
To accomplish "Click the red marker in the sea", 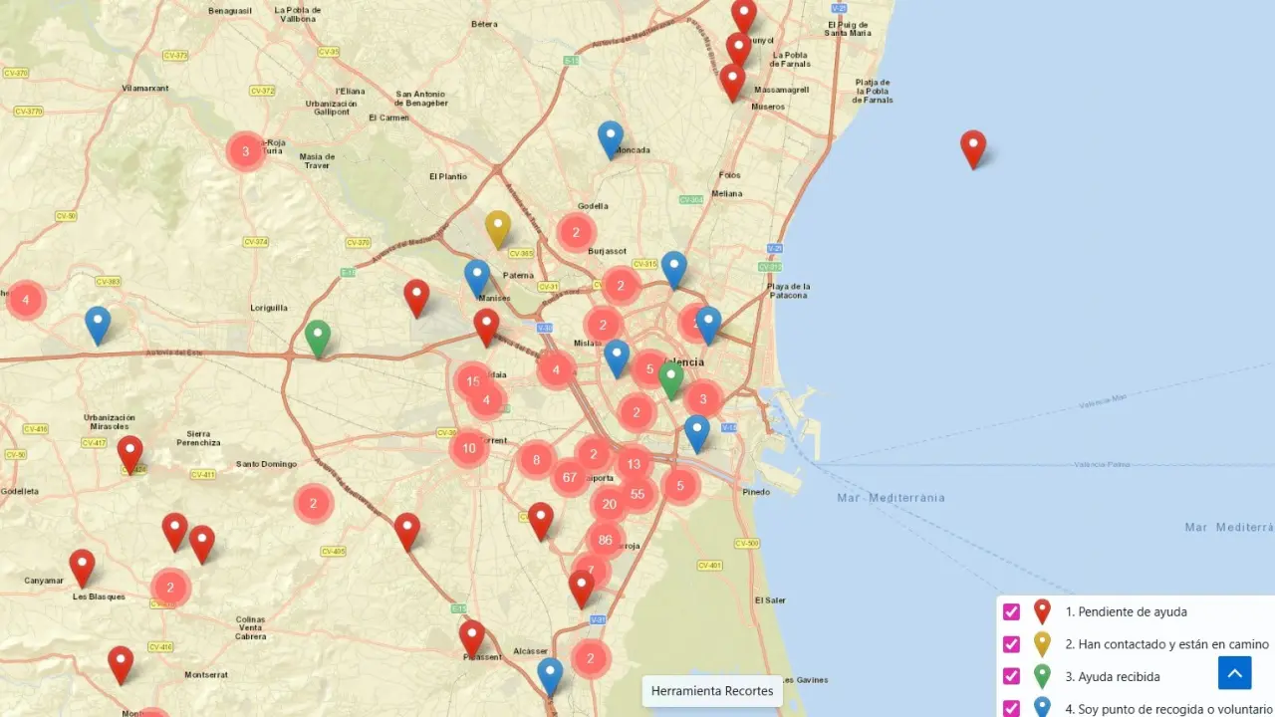I will [x=973, y=148].
